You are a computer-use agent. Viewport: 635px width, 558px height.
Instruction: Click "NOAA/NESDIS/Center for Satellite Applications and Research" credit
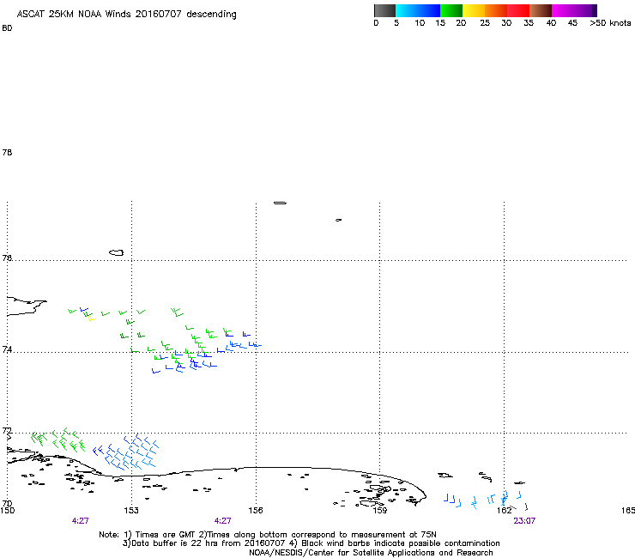click(371, 553)
